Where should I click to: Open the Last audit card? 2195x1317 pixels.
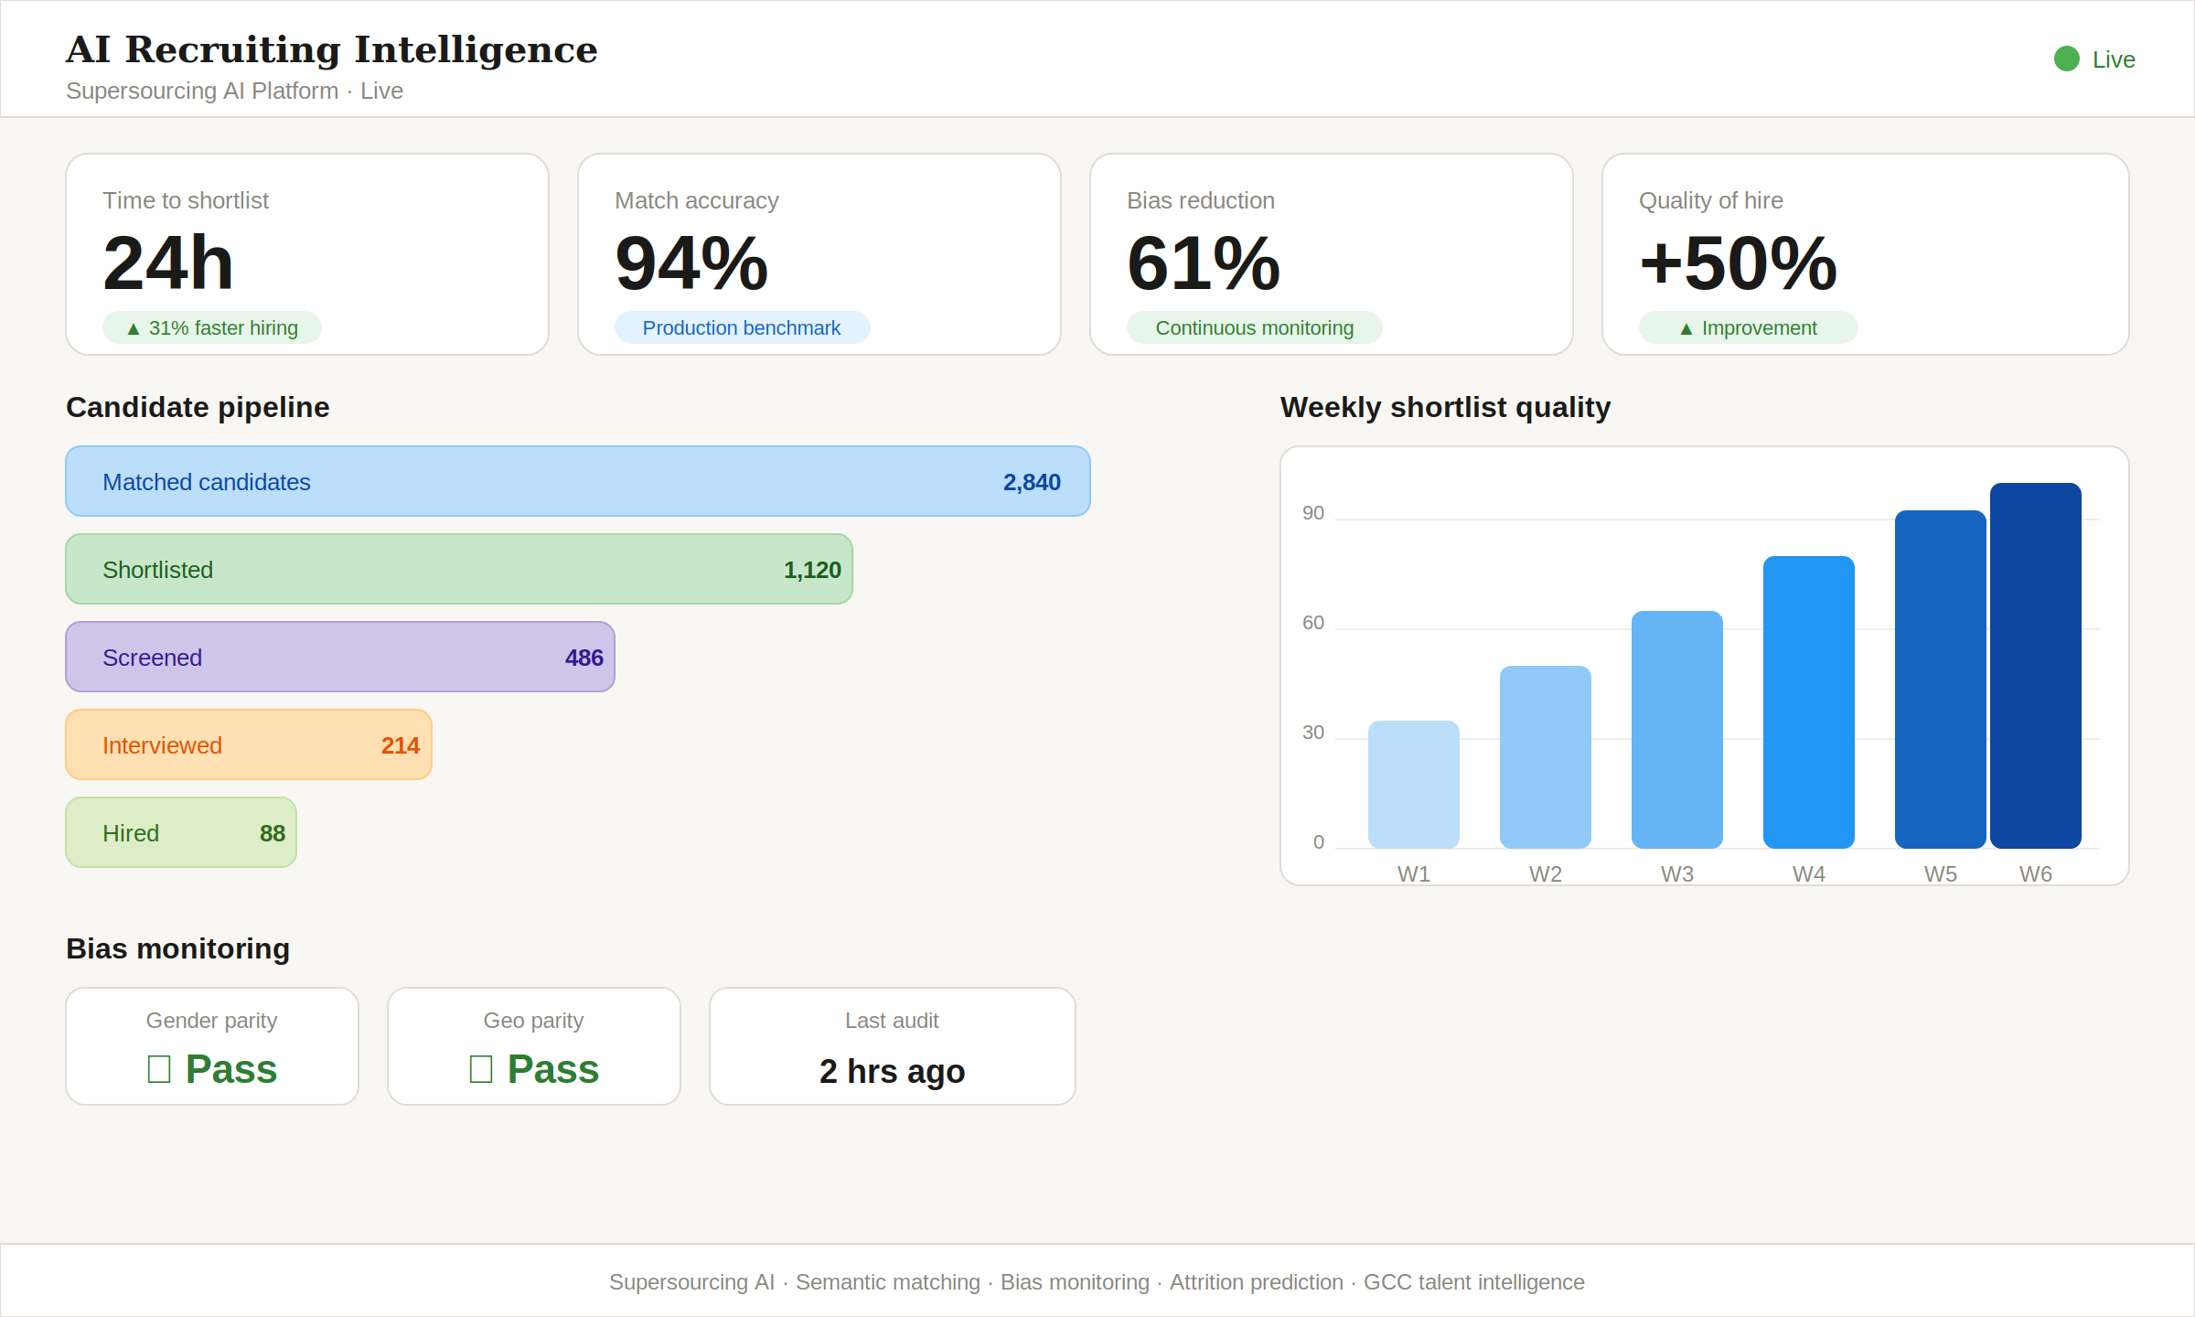coord(893,1046)
